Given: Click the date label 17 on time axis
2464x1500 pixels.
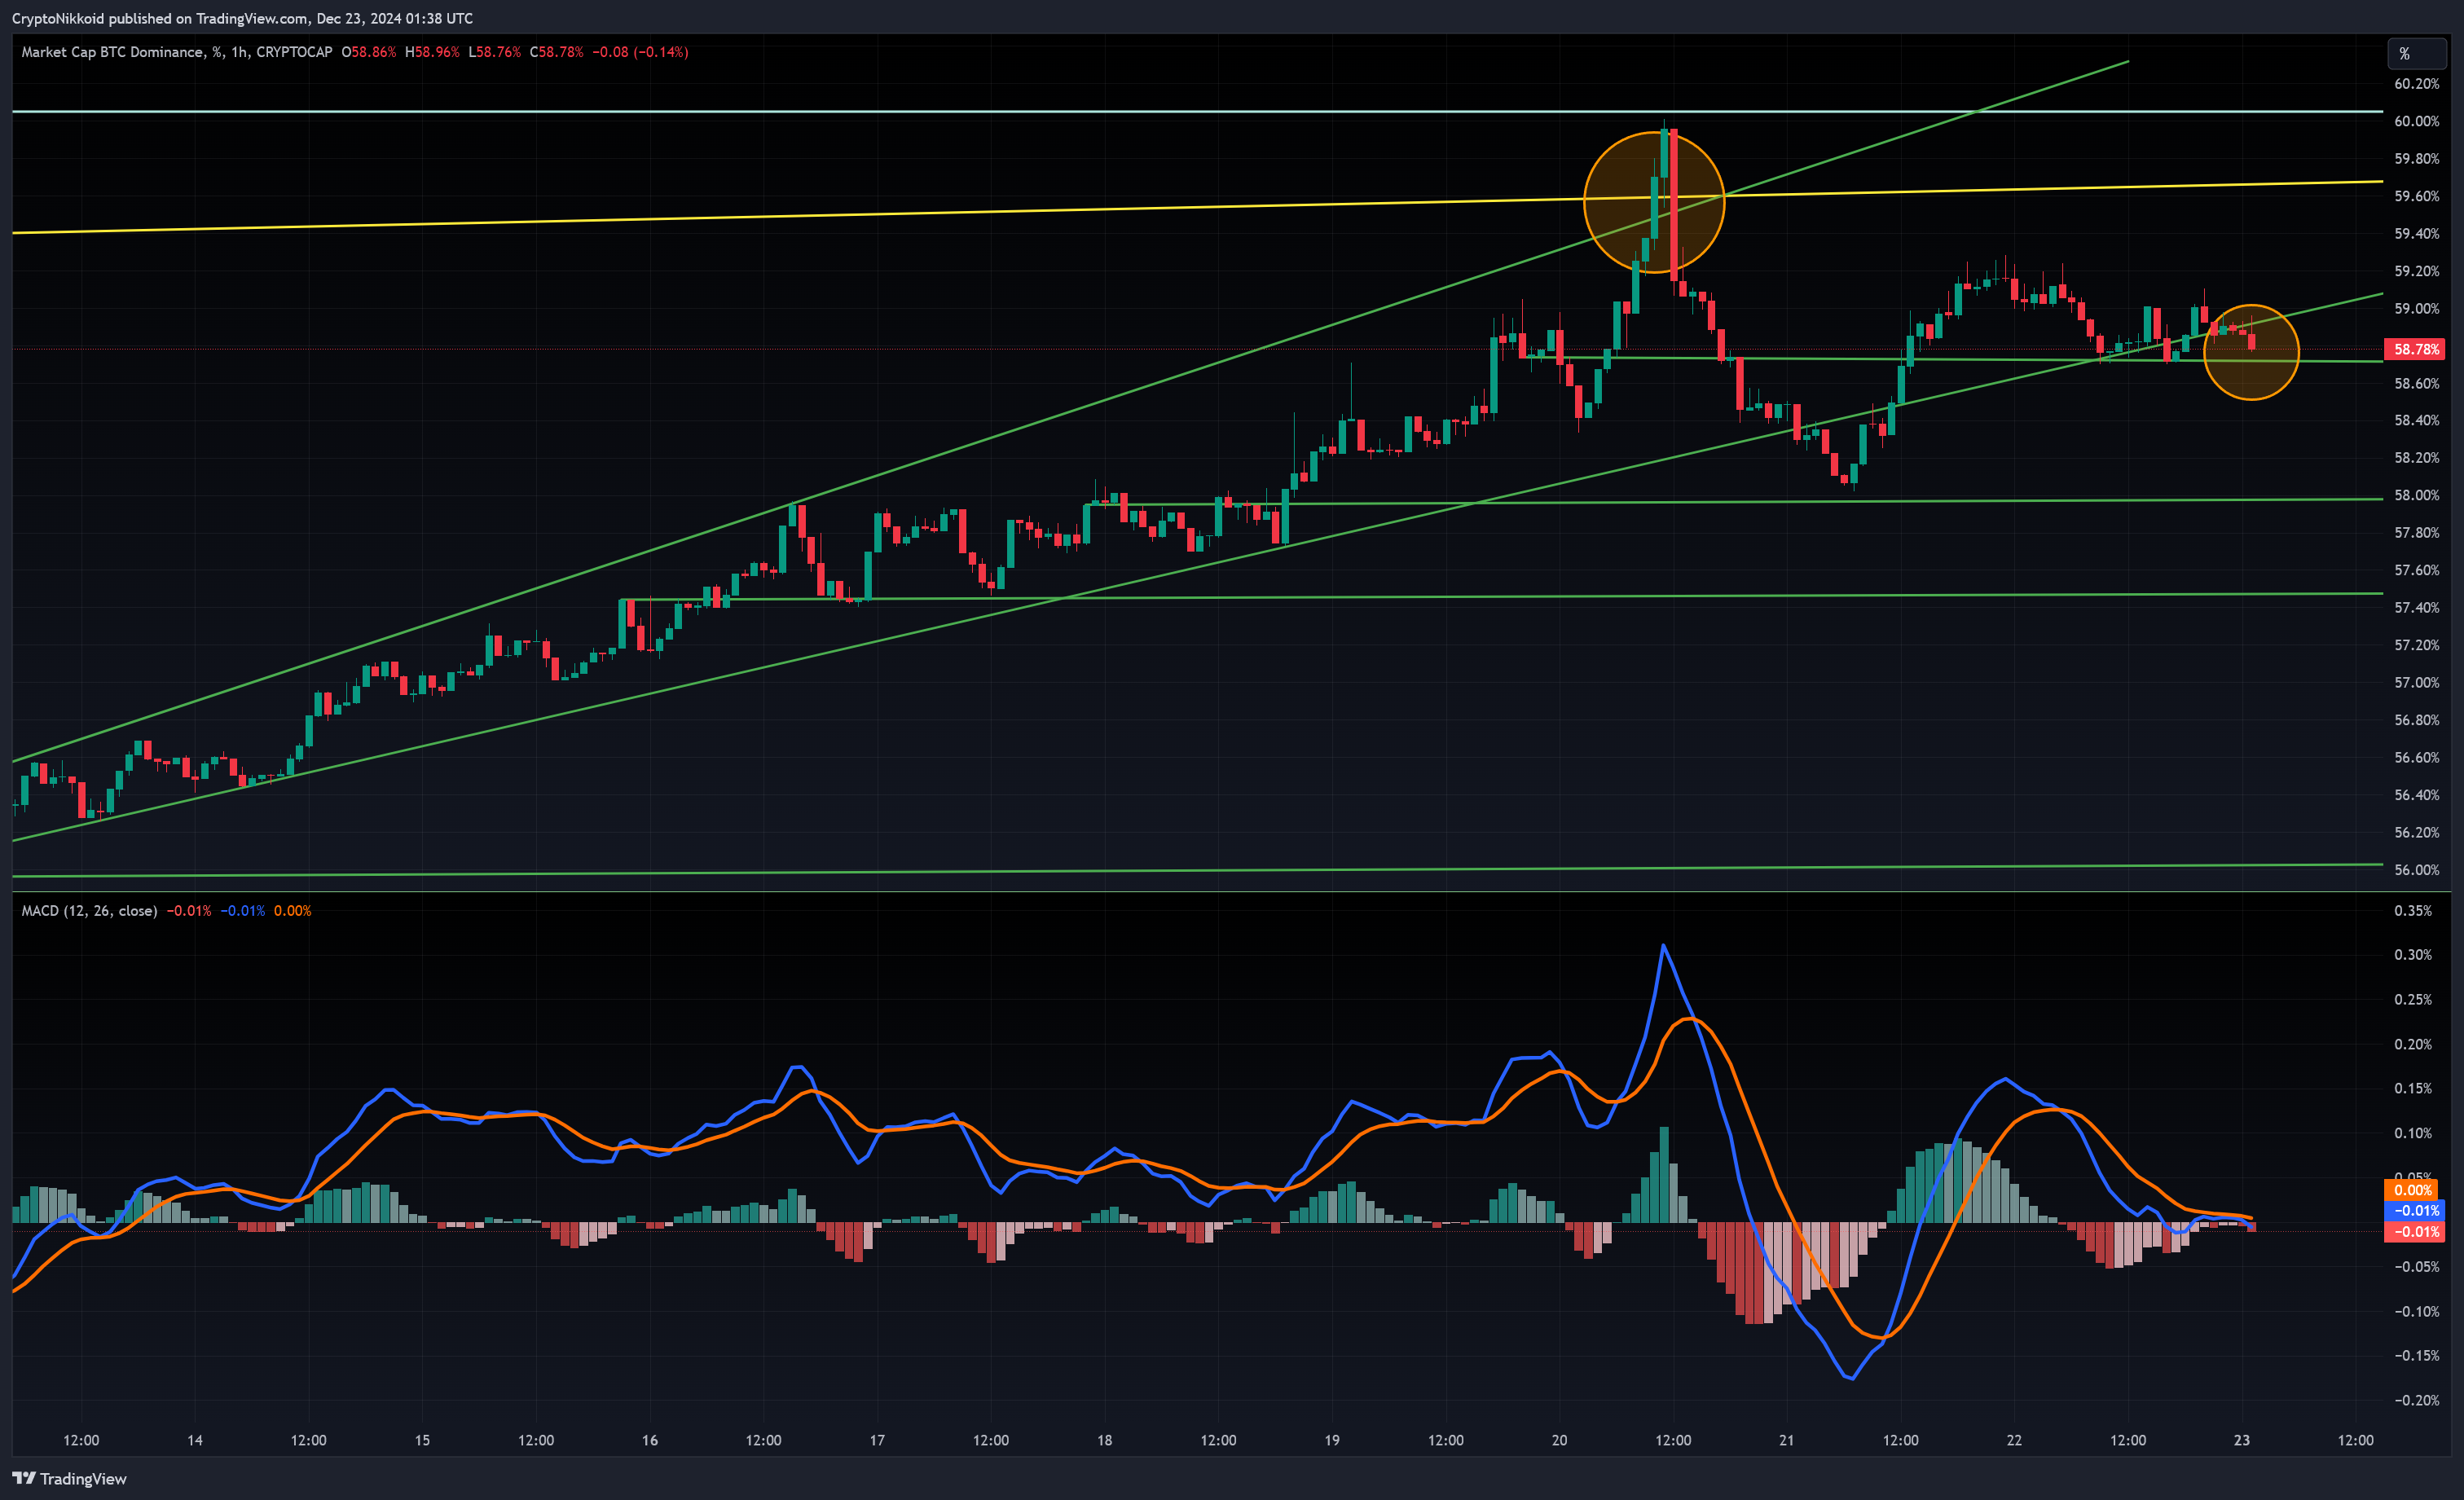Looking at the screenshot, I should tap(877, 1440).
